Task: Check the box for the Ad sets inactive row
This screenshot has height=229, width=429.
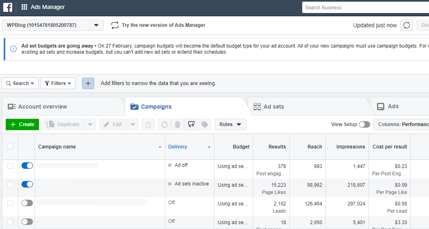Action: pyautogui.click(x=10, y=185)
